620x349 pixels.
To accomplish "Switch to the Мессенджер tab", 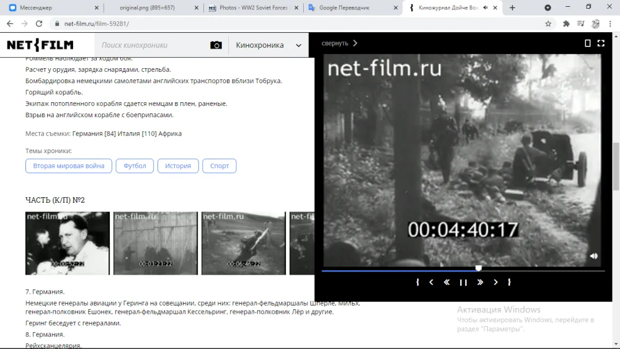I will click(x=53, y=7).
